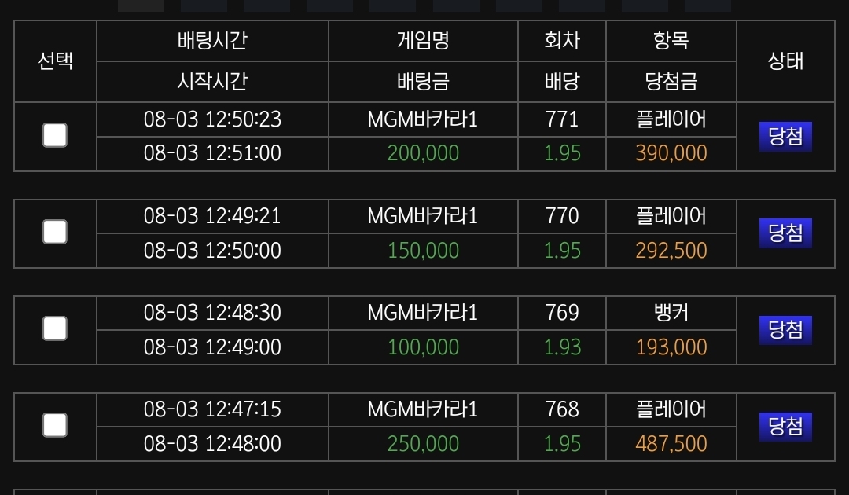This screenshot has height=495, width=849.
Task: Click the 487,500 payout amount
Action: coord(671,444)
